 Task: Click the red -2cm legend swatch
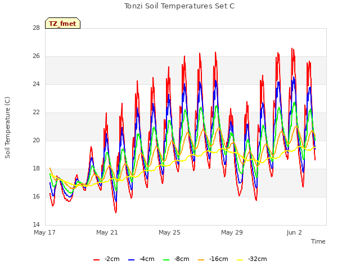click(96, 260)
